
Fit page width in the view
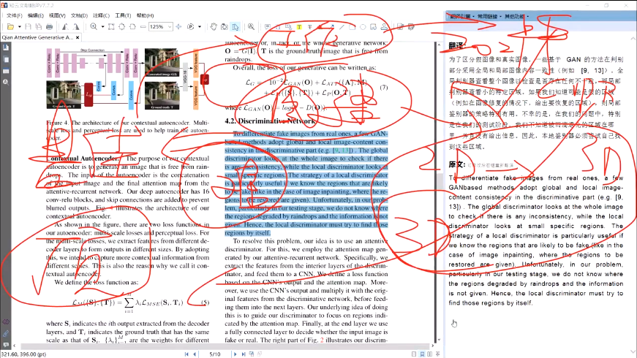(x=132, y=27)
